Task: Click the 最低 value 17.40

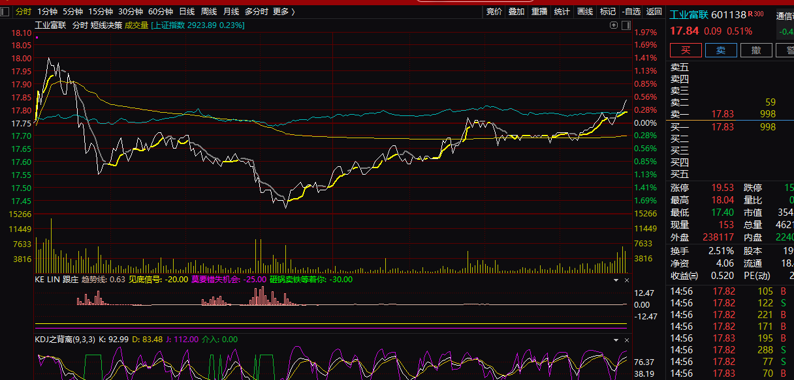Action: coord(723,212)
